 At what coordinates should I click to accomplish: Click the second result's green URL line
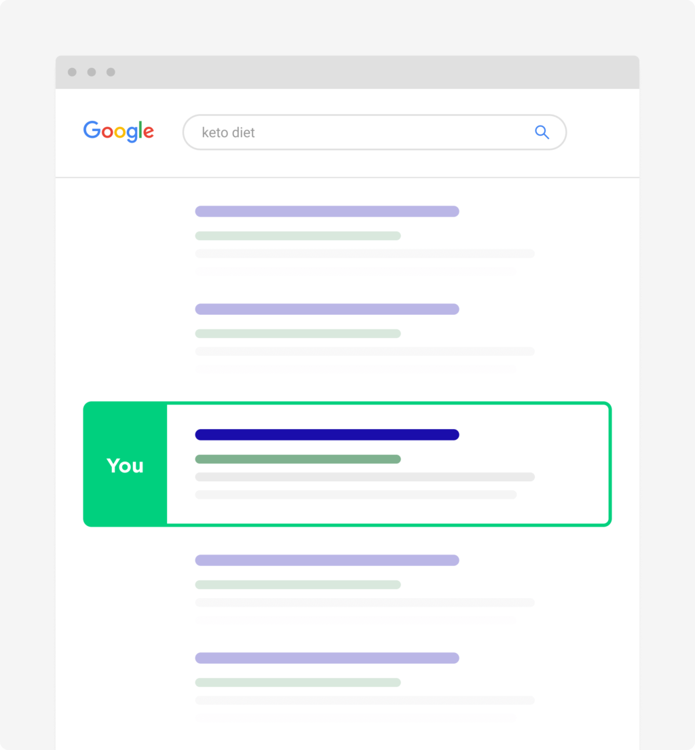297,334
